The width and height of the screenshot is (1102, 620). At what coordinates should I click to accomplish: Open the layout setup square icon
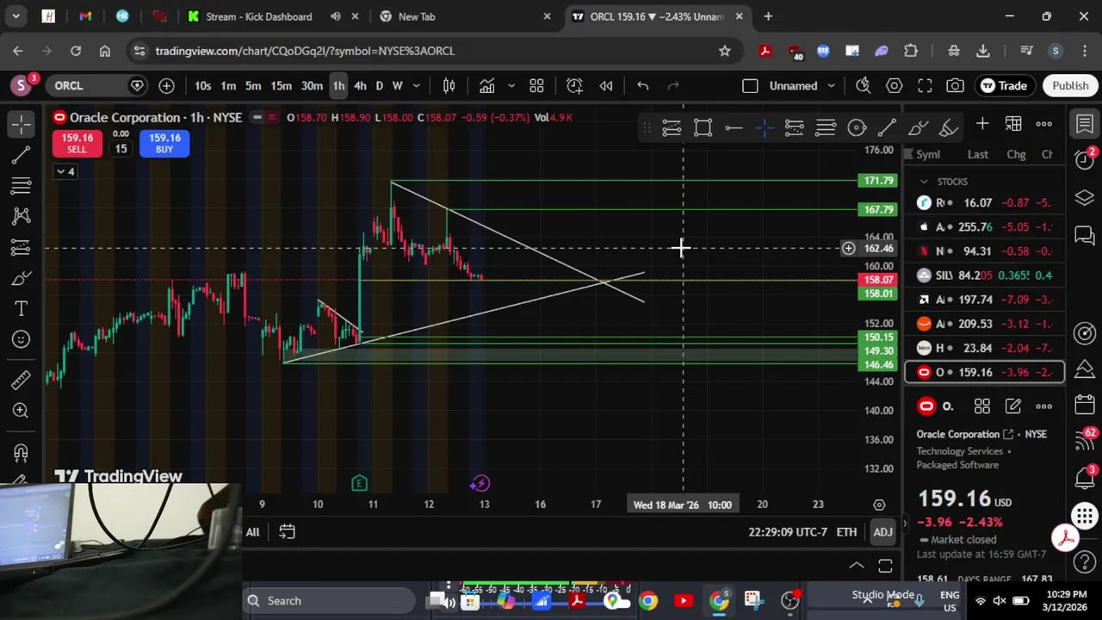[x=750, y=85]
